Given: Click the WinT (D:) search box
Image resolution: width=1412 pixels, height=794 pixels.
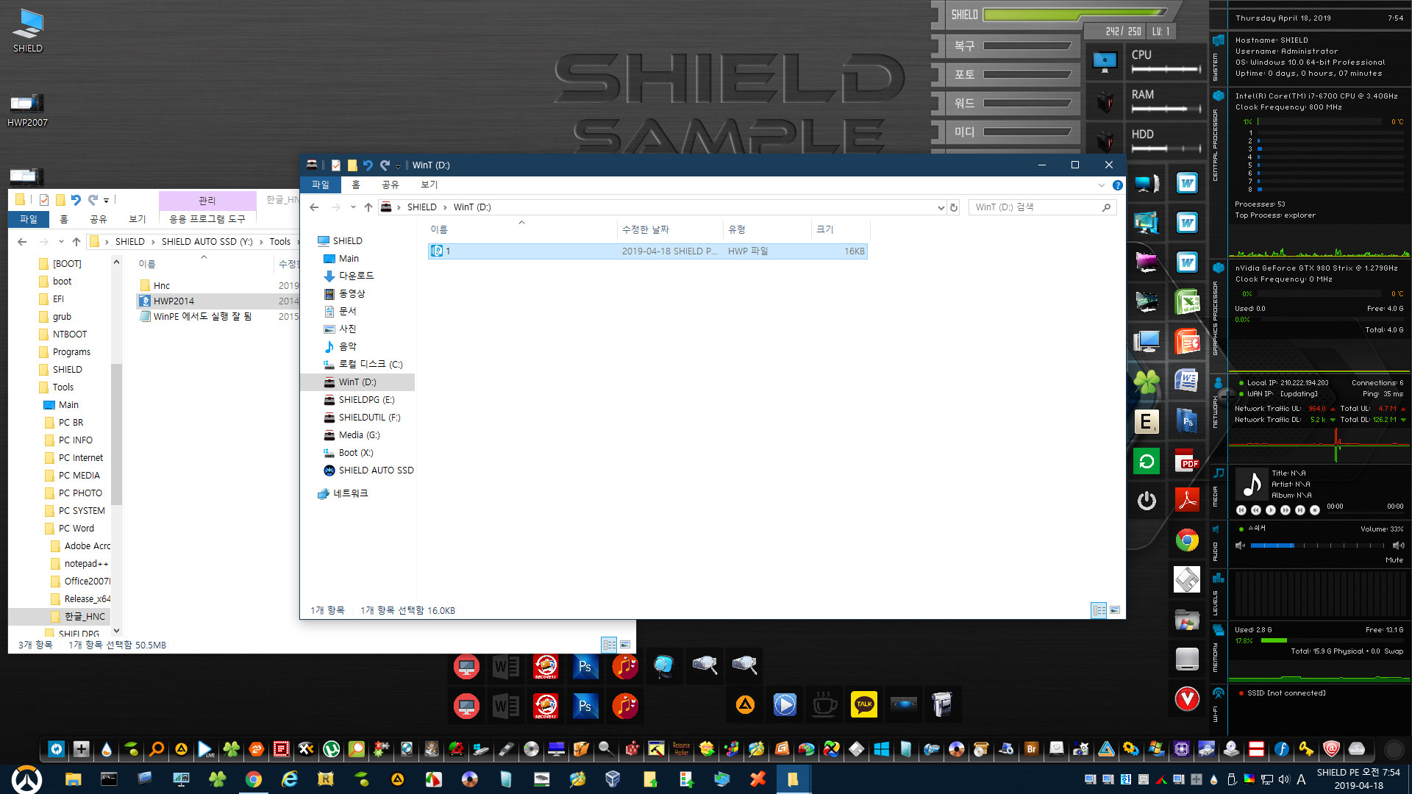Looking at the screenshot, I should point(1042,207).
